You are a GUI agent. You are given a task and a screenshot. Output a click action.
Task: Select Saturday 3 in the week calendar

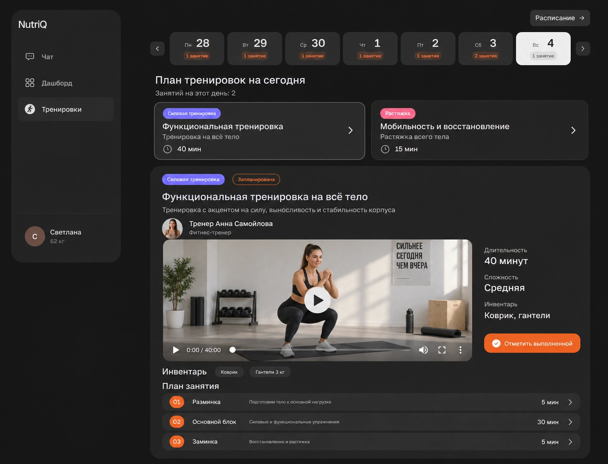point(486,49)
